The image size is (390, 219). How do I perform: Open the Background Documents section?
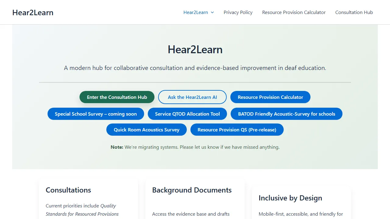point(192,190)
